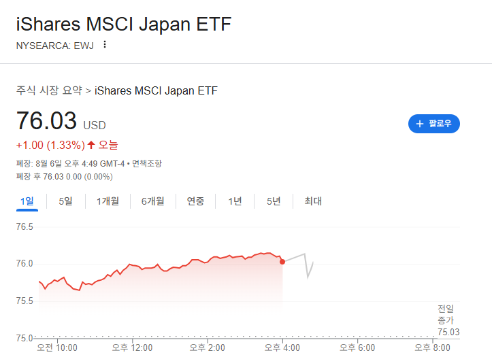
Task: Click the 전일 종가 75.03 label
Action: [x=448, y=320]
